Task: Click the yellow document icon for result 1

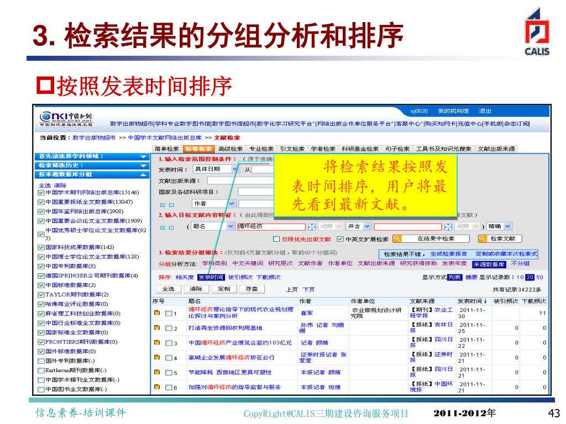Action: [x=156, y=312]
